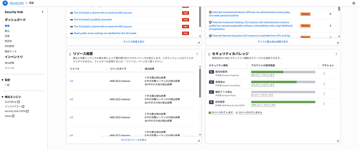Grab the リソース概要 widget drag handle
The height and width of the screenshot is (150, 359).
[70, 54]
